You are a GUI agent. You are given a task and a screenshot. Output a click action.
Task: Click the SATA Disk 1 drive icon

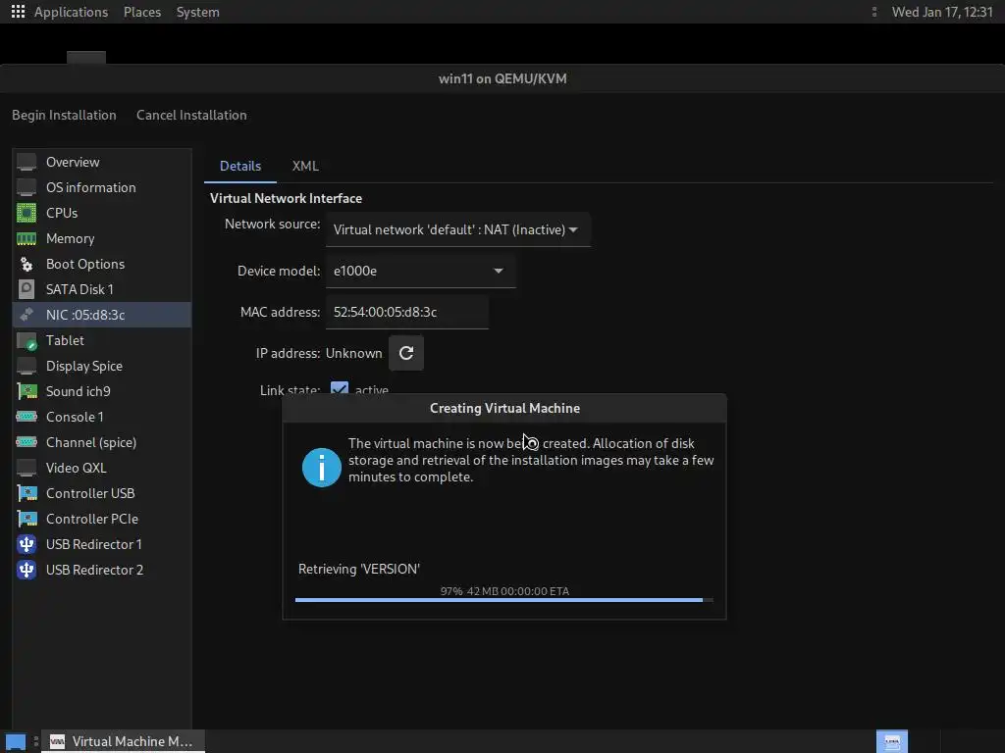[26, 289]
